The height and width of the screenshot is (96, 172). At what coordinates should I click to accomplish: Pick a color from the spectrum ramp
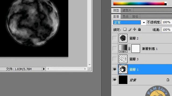coord(139,3)
